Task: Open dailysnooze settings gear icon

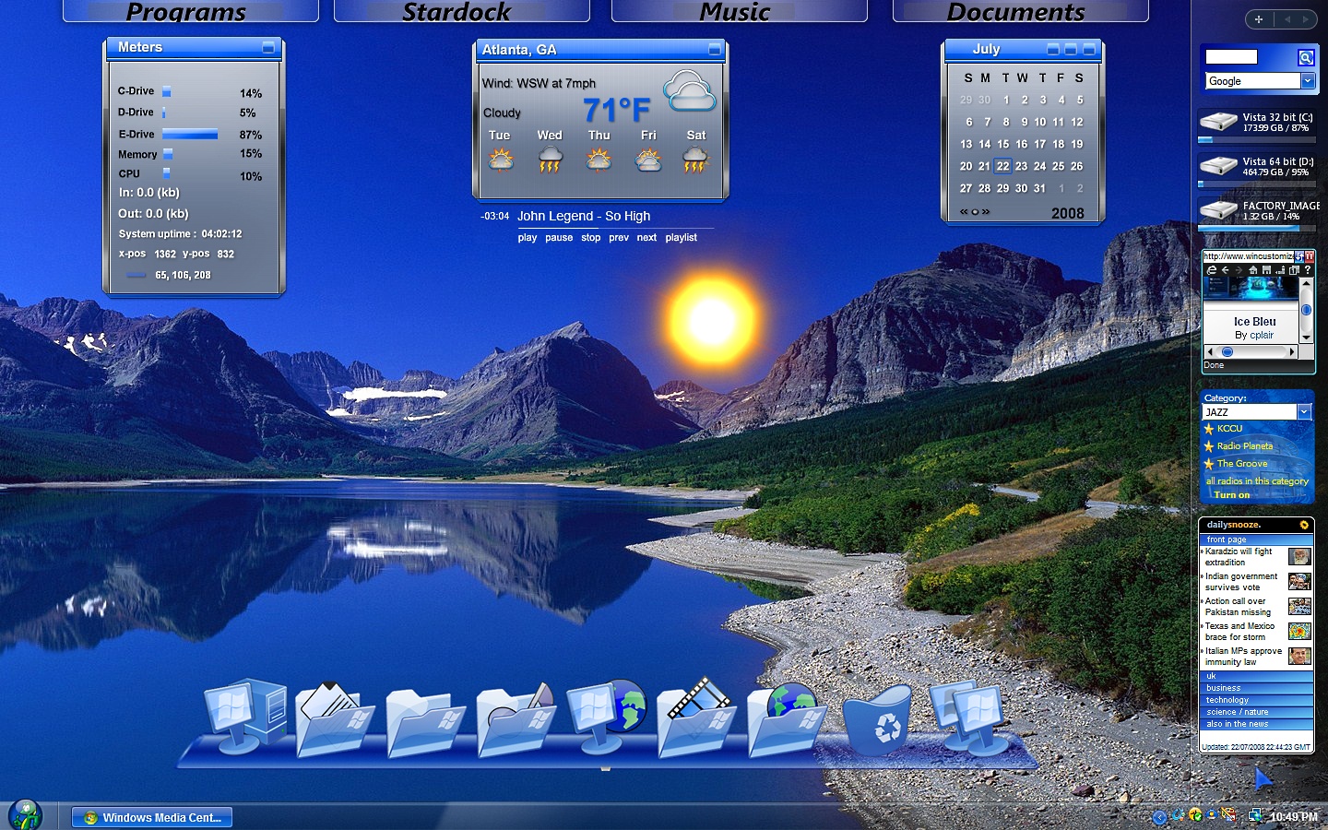Action: coord(1304,525)
